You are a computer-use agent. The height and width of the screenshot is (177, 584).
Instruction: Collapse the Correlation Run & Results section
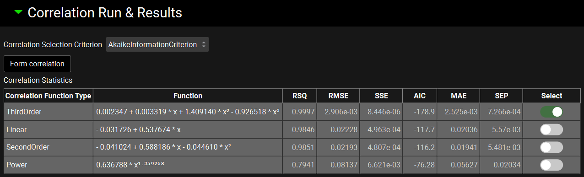coord(18,12)
